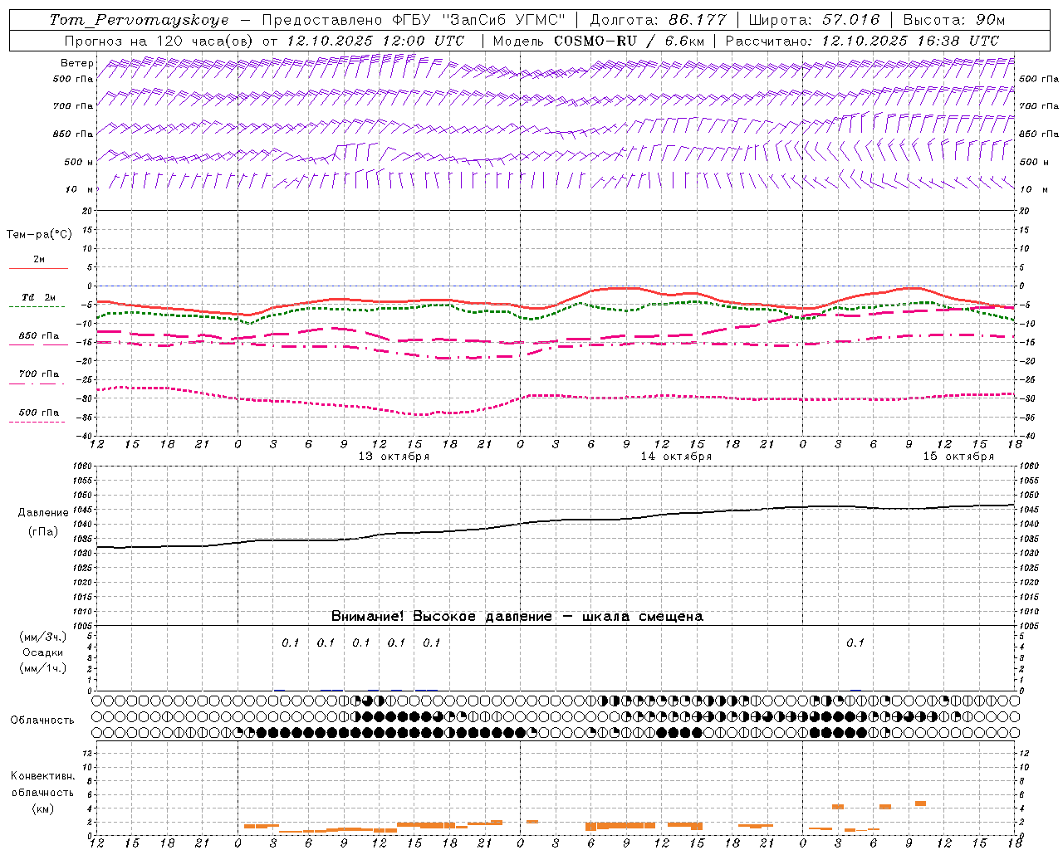Click the '15 октября' date label
The height and width of the screenshot is (850, 1063).
click(958, 457)
